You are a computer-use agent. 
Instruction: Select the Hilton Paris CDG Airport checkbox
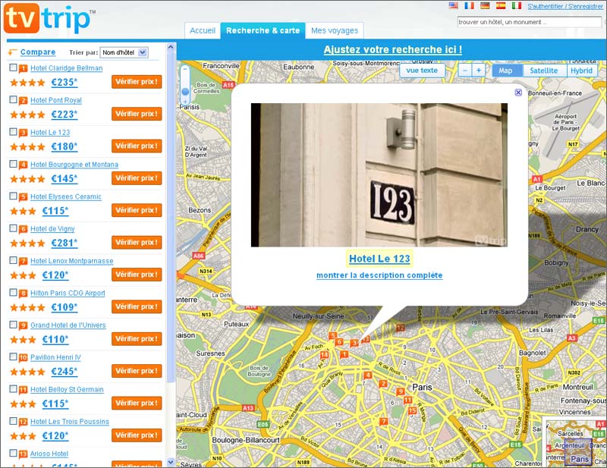point(13,292)
